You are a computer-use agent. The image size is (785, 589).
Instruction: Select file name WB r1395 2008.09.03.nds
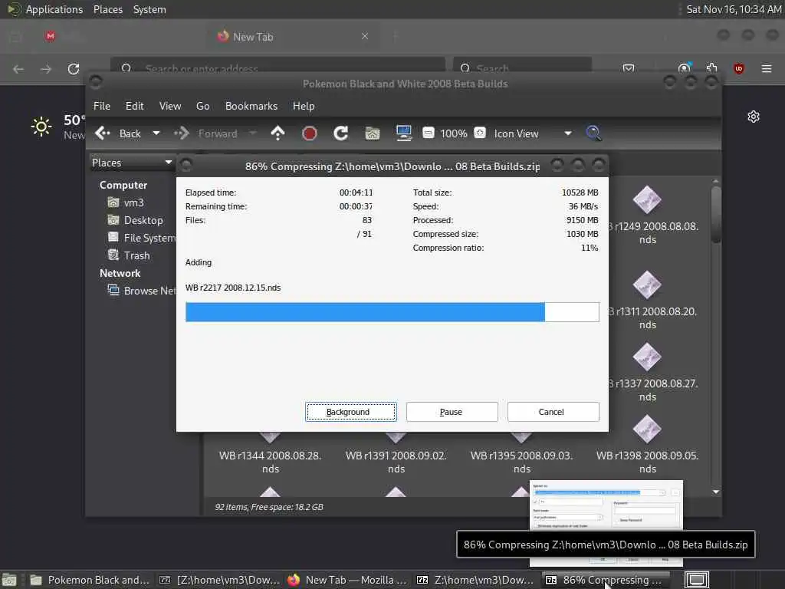(x=521, y=462)
